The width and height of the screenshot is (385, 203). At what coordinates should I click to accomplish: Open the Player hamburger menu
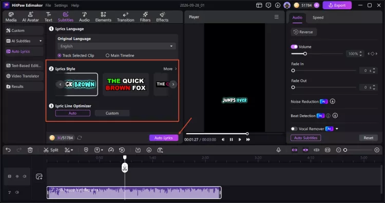pos(277,17)
